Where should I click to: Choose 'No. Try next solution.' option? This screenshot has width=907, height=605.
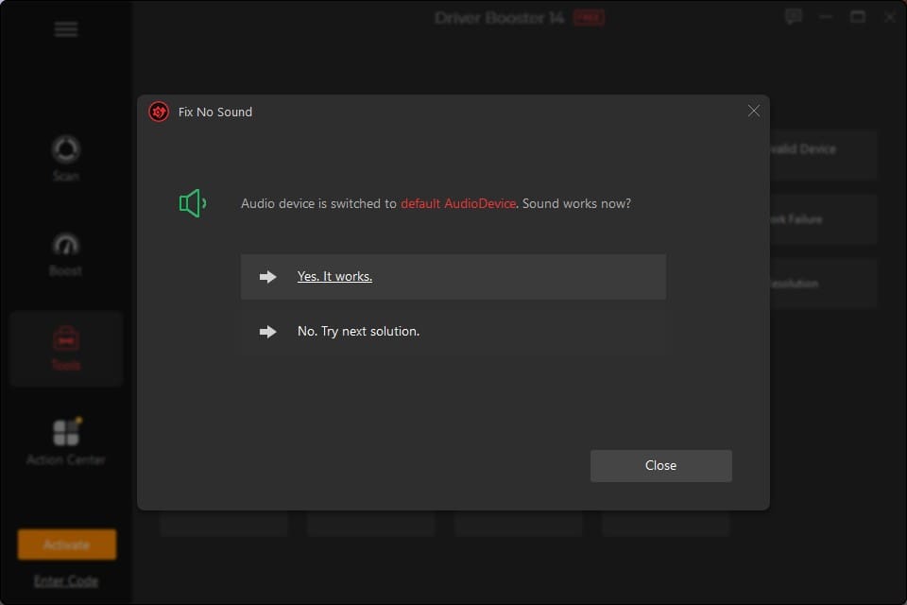coord(453,331)
